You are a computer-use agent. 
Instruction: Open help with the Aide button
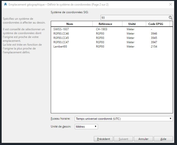(163, 139)
